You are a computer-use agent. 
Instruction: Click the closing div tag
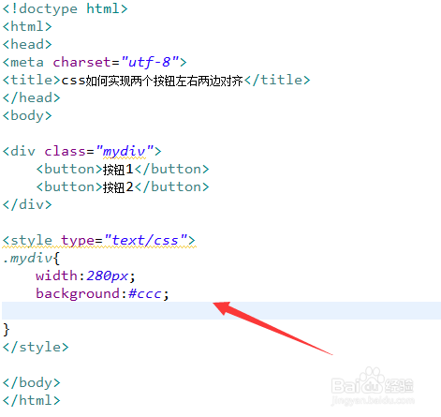pyautogui.click(x=27, y=205)
